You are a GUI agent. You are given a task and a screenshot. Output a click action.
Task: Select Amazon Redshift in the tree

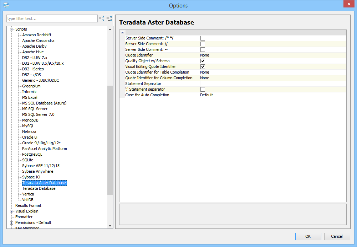(37, 35)
